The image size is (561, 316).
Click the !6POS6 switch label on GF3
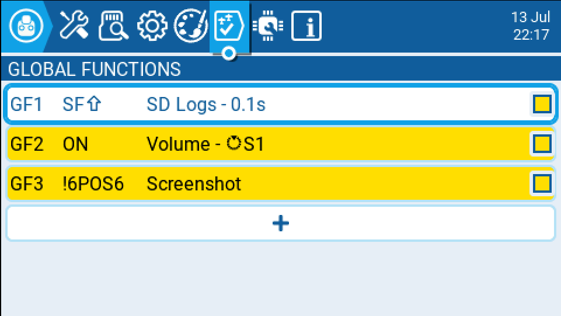coord(93,183)
